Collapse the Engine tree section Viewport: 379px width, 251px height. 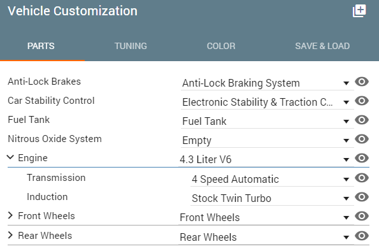pyautogui.click(x=10, y=157)
